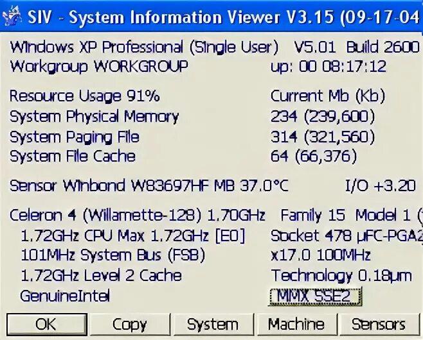Click the x17.0 100MHz multiplier text

click(321, 255)
